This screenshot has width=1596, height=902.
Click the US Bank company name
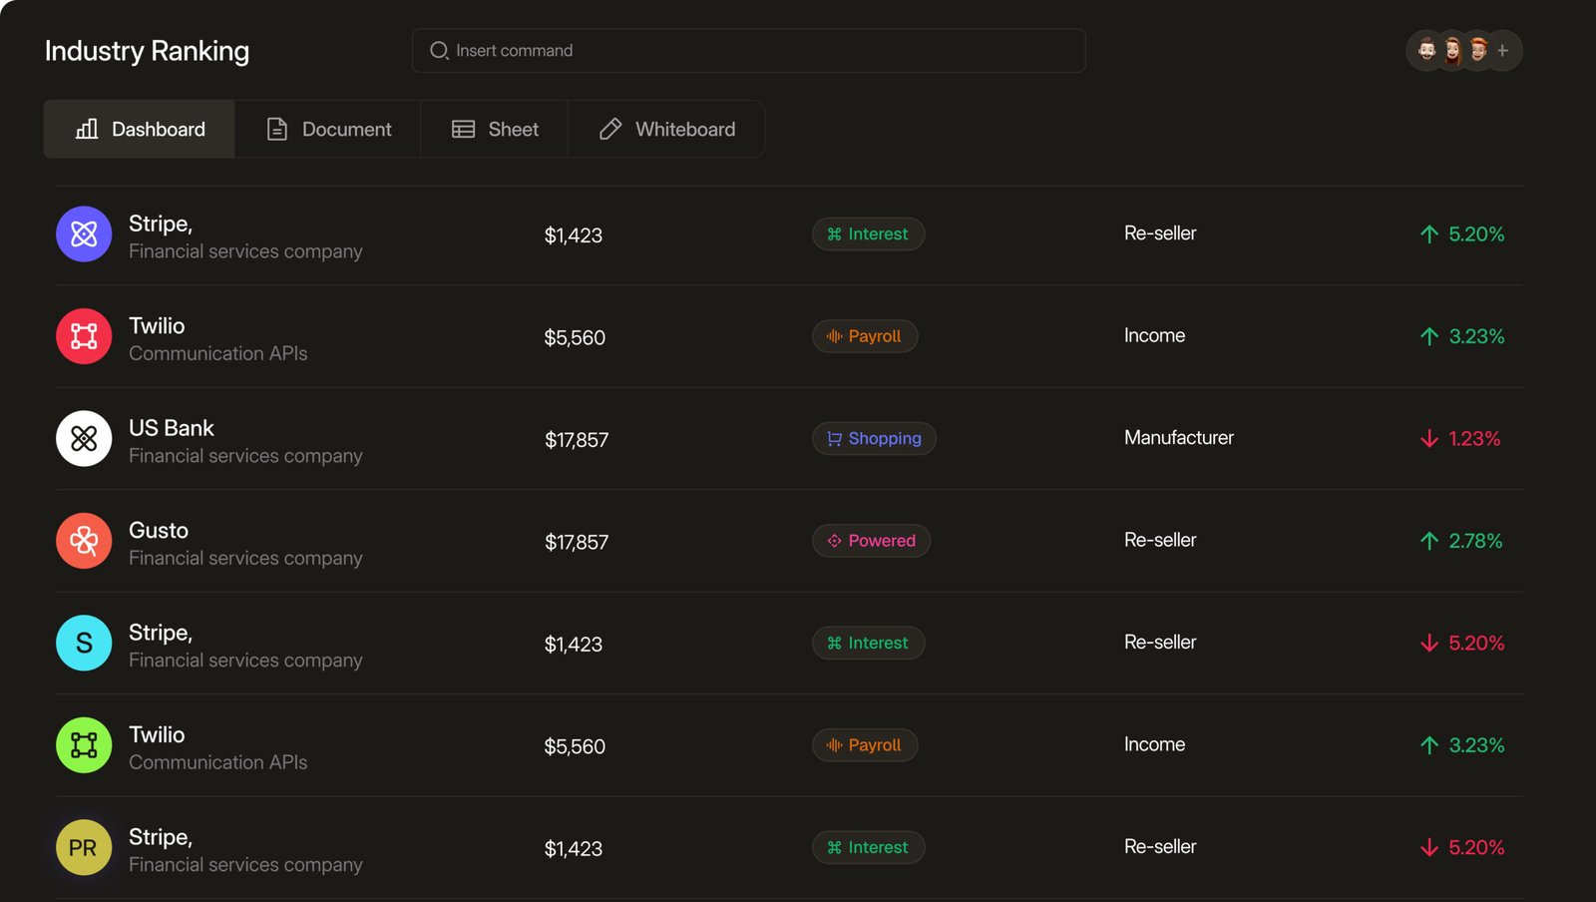pyautogui.click(x=172, y=428)
